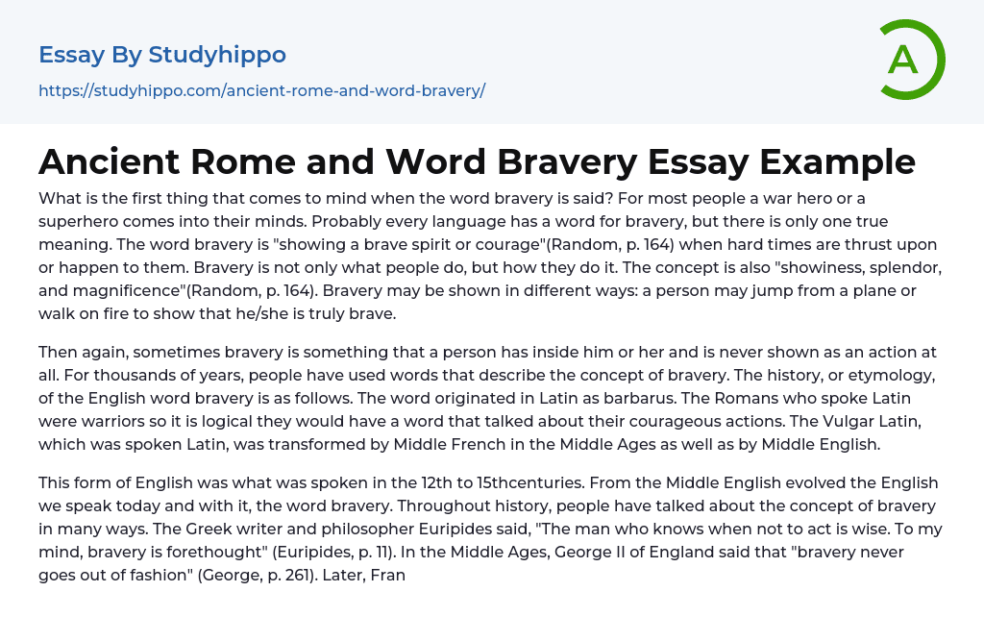This screenshot has height=641, width=984.
Task: Open the studyhippo.com essay URL link
Action: point(261,90)
